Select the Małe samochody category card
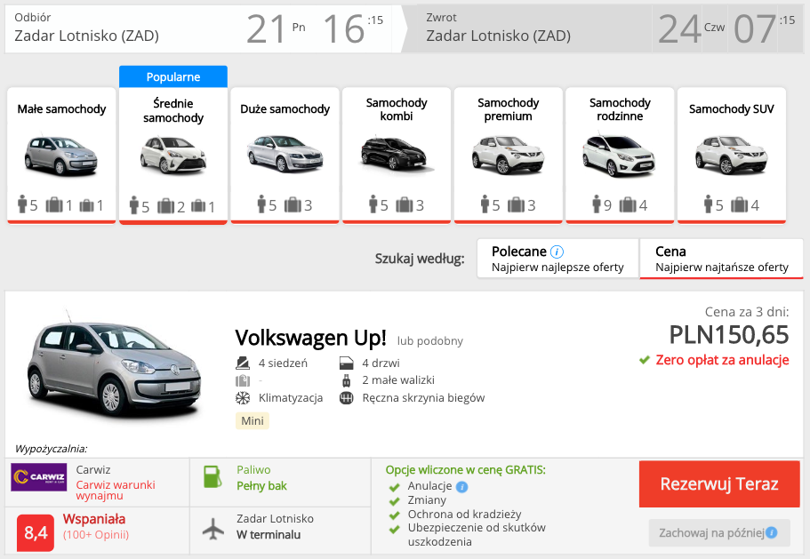This screenshot has height=559, width=810. coord(61,155)
